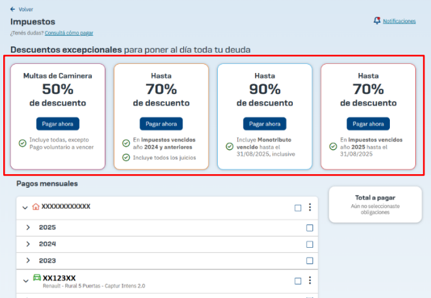Image resolution: width=431 pixels, height=298 pixels.
Task: Click the checkmark icon by 'año 2024 y anteriores'
Action: pos(126,143)
